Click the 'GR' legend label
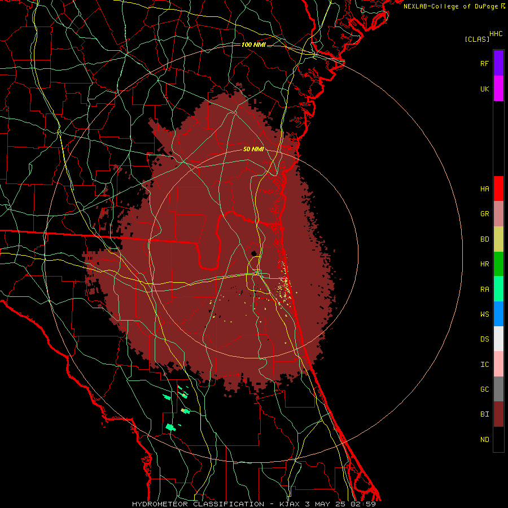The image size is (508, 508). point(485,214)
